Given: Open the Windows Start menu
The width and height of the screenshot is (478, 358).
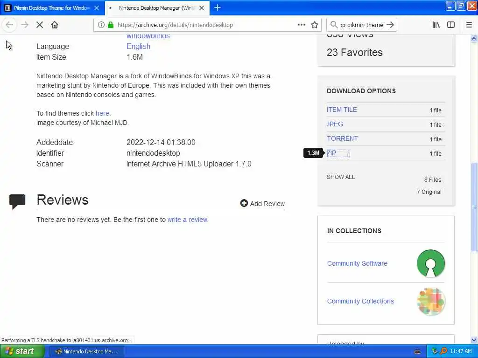Looking at the screenshot, I should [22, 351].
